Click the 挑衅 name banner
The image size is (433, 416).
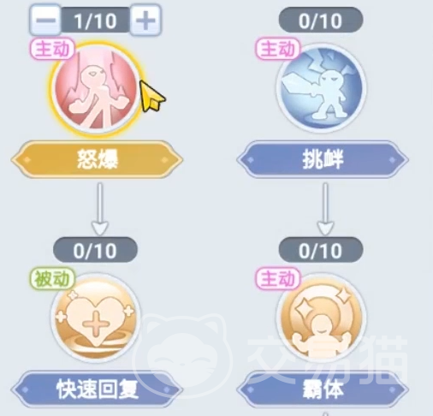pyautogui.click(x=323, y=159)
